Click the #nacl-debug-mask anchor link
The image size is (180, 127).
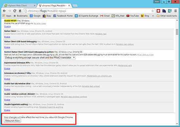tap(145, 55)
